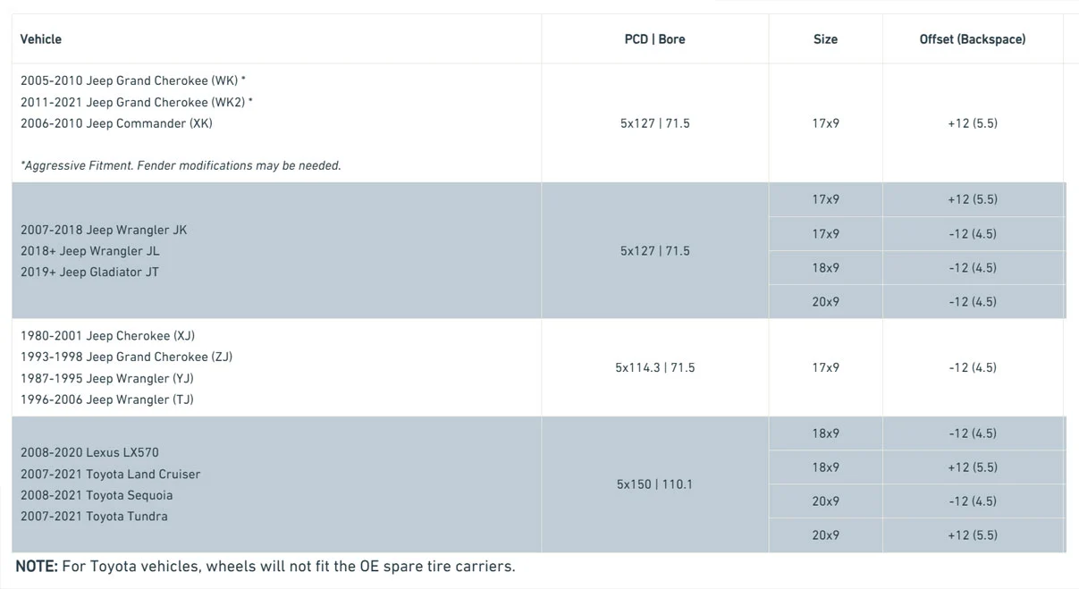Screen dimensions: 1079x589
Task: Click the 5x114.3 | 71.5 bolt pattern cell
Action: [654, 367]
